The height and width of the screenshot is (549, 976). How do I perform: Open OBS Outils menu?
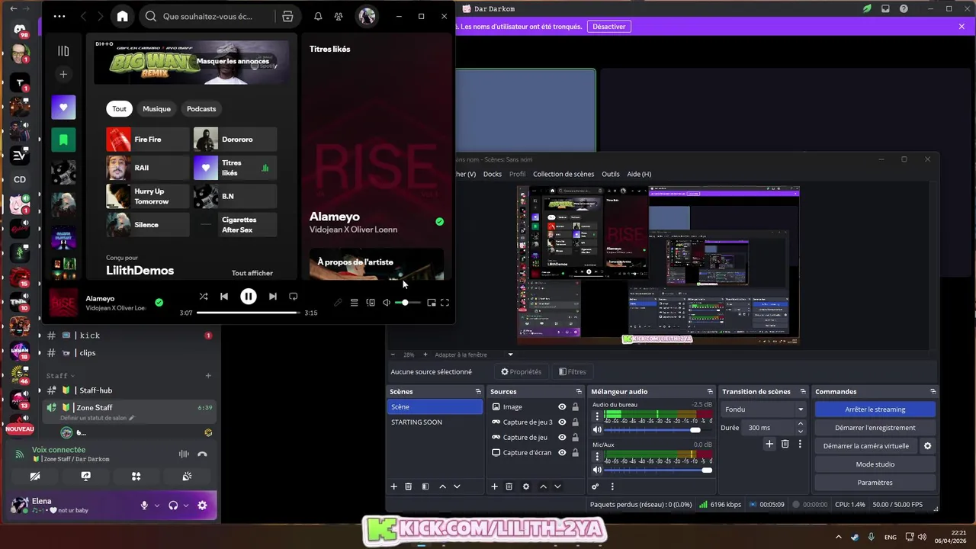point(611,174)
